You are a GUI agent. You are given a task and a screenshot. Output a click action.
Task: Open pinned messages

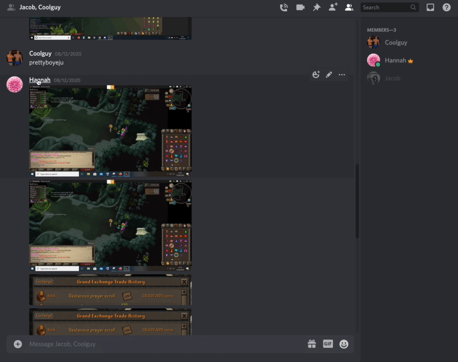[x=316, y=7]
